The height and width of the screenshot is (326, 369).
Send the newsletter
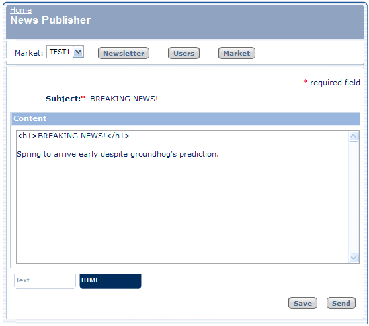pos(341,303)
